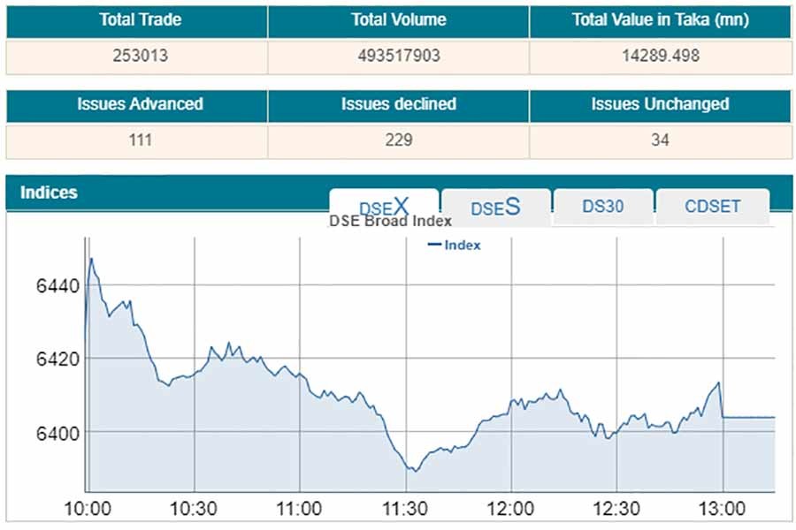Click the Indices panel heading
The width and height of the screenshot is (796, 530).
pos(50,193)
